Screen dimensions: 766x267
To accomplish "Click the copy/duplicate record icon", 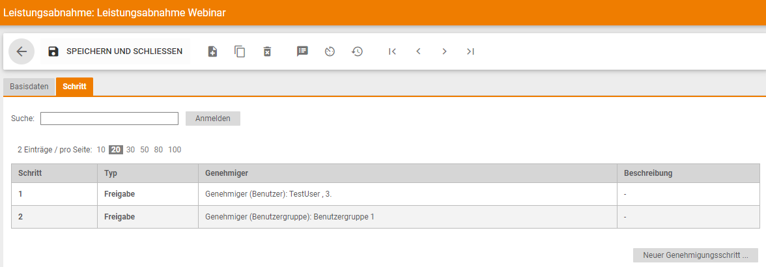I will click(240, 51).
